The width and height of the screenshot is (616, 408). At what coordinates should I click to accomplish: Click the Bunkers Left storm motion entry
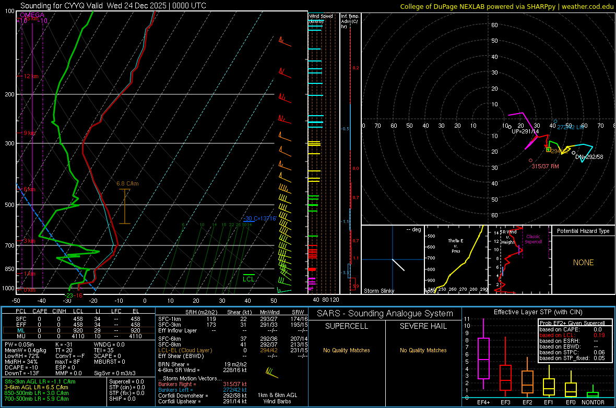click(x=202, y=390)
